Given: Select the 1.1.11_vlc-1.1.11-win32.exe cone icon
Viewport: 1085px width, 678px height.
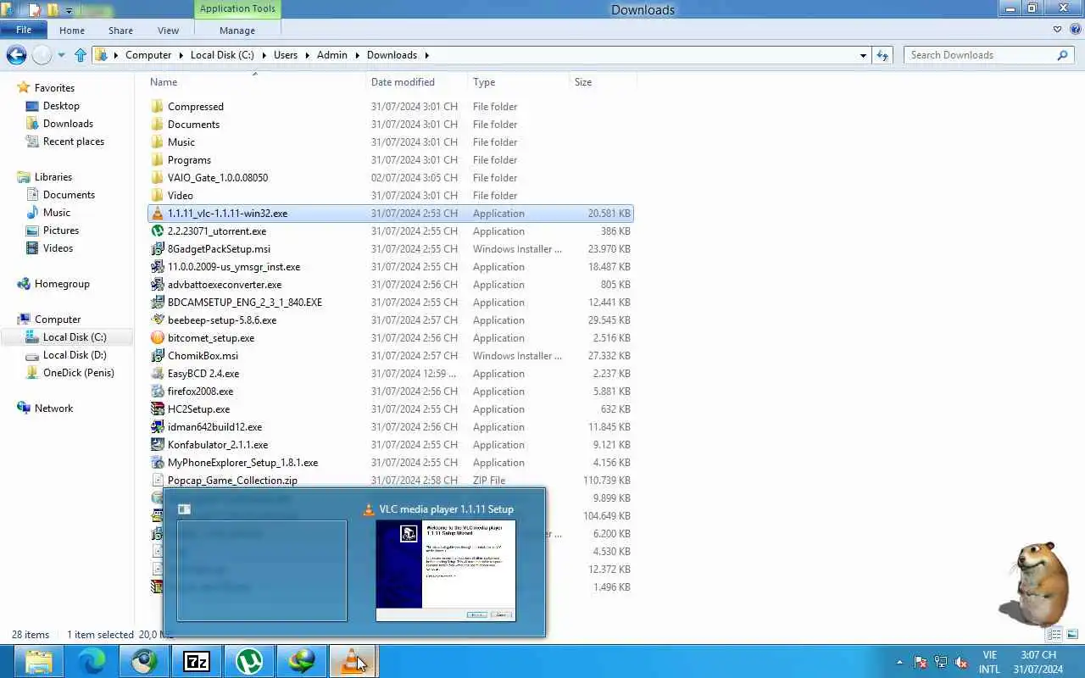Looking at the screenshot, I should (x=157, y=214).
